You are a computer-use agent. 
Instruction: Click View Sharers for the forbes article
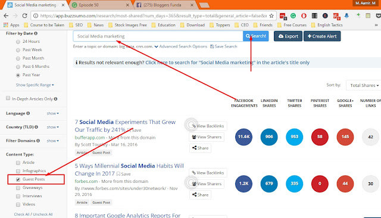[x=207, y=183]
